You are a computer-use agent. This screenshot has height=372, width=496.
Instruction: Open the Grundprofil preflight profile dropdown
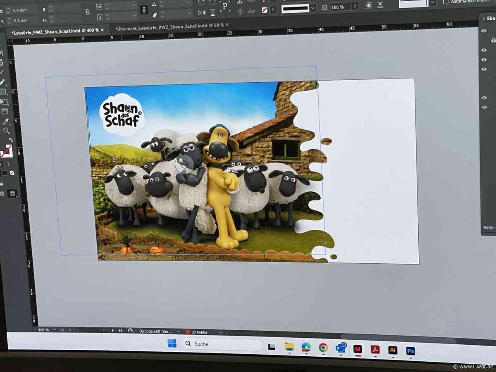[179, 331]
